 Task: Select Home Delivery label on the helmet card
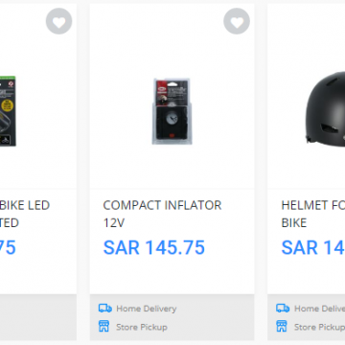click(319, 309)
